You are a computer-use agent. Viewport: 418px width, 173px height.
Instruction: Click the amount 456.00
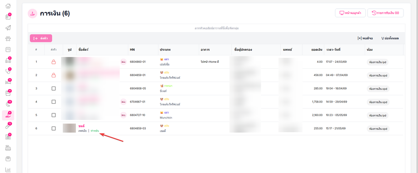tap(318, 75)
